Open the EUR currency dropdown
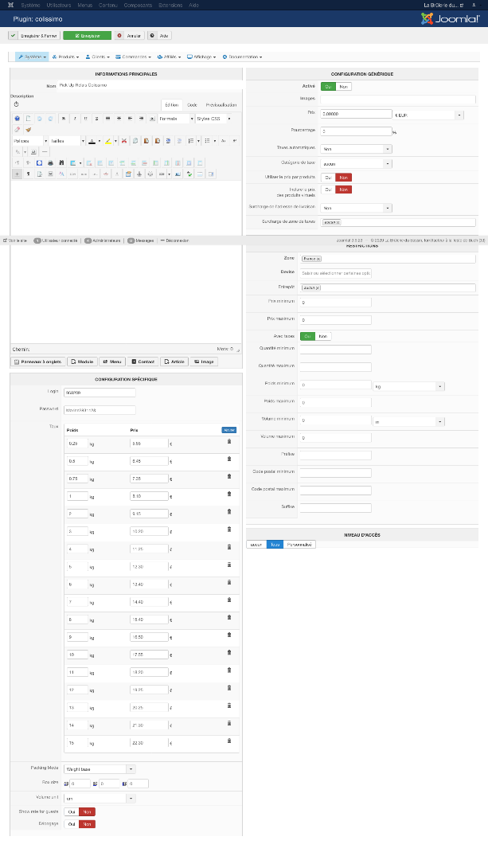Screen dimensions: 488x860 428,115
